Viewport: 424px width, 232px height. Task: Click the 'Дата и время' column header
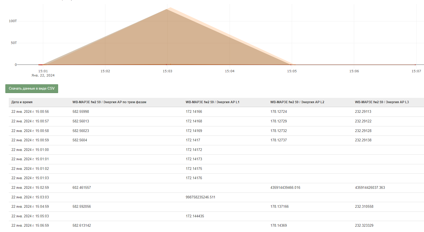coord(22,102)
